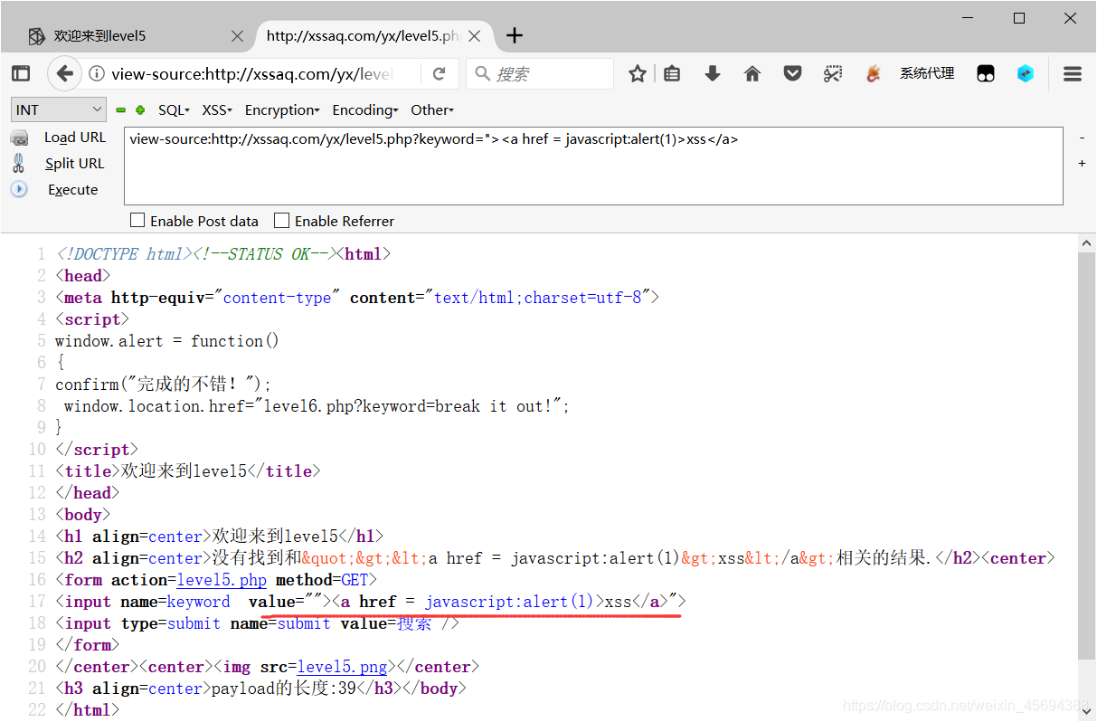The height and width of the screenshot is (722, 1097).
Task: Go back with the back arrow
Action: coord(63,74)
